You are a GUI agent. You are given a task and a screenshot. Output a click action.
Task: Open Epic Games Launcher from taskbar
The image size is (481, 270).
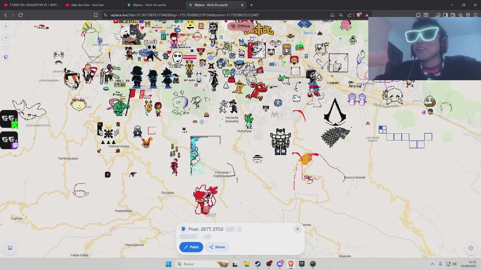click(x=302, y=264)
